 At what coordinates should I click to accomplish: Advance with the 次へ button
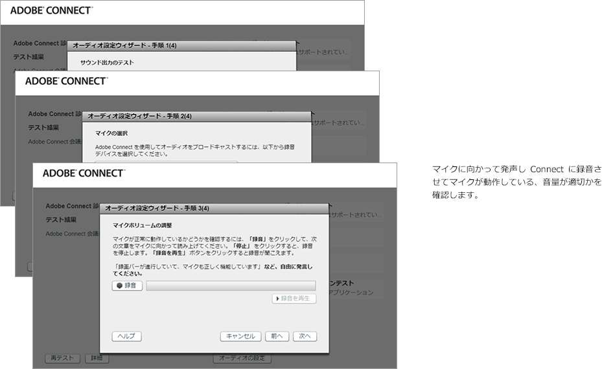(305, 337)
